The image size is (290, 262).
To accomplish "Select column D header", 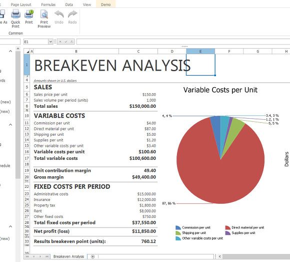I will pyautogui.click(x=172, y=51).
